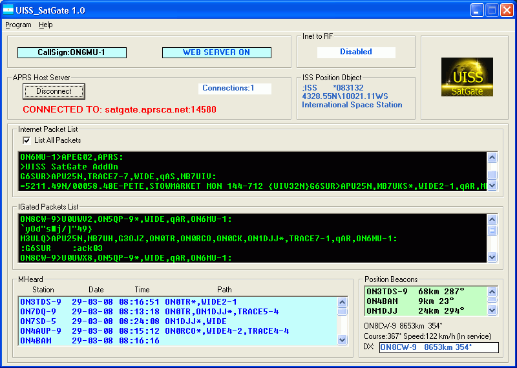This screenshot has width=517, height=368.
Task: Click the DX field showing ON8CW-9
Action: click(x=439, y=348)
